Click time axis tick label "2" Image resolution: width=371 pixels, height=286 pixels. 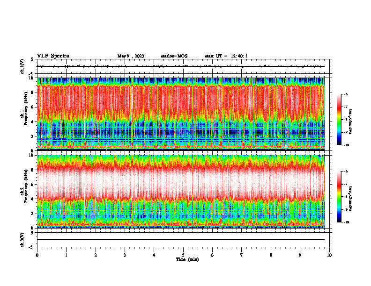tap(96, 255)
